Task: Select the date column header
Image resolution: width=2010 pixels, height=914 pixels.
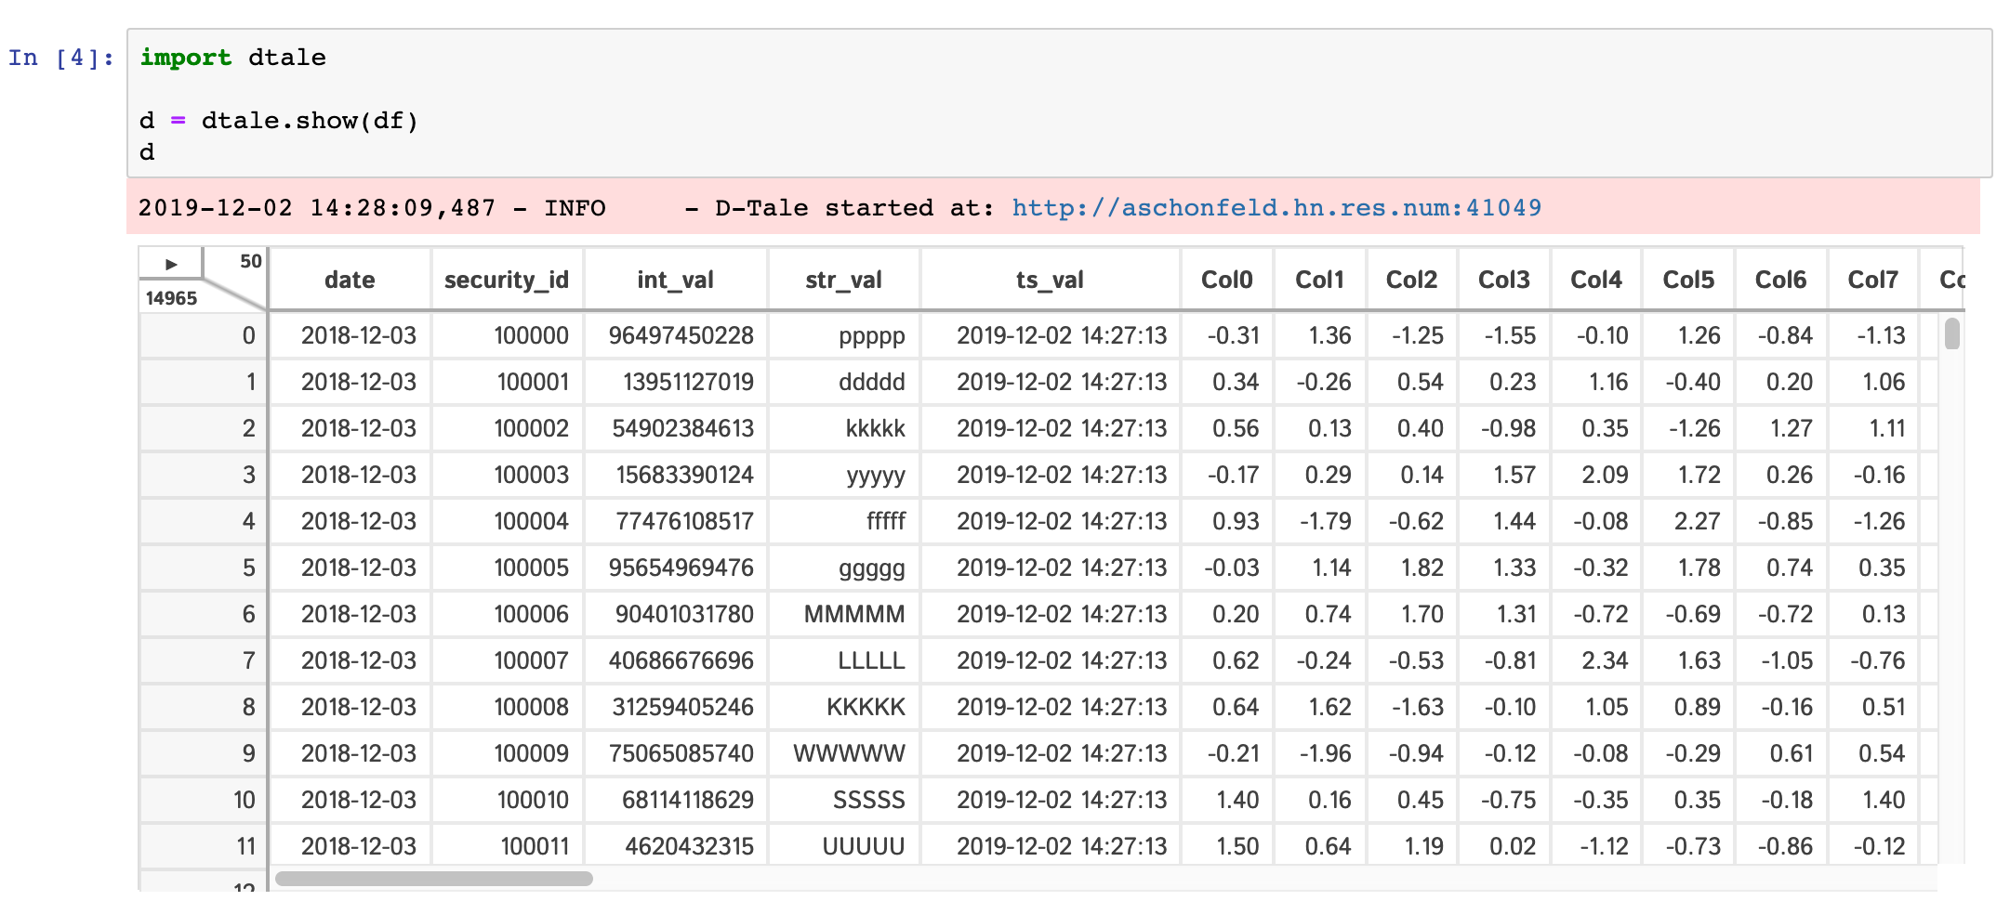Action: [350, 280]
